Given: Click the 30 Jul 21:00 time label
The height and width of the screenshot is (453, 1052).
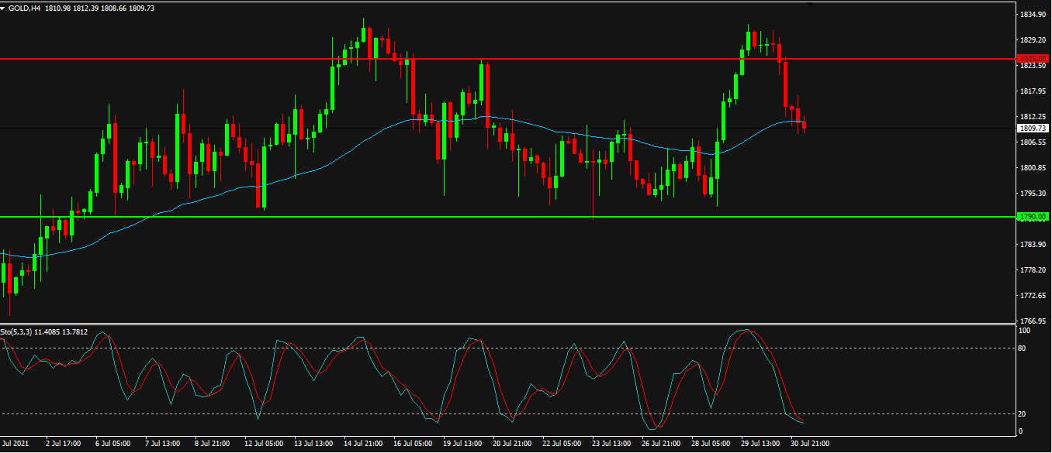Looking at the screenshot, I should tap(811, 444).
